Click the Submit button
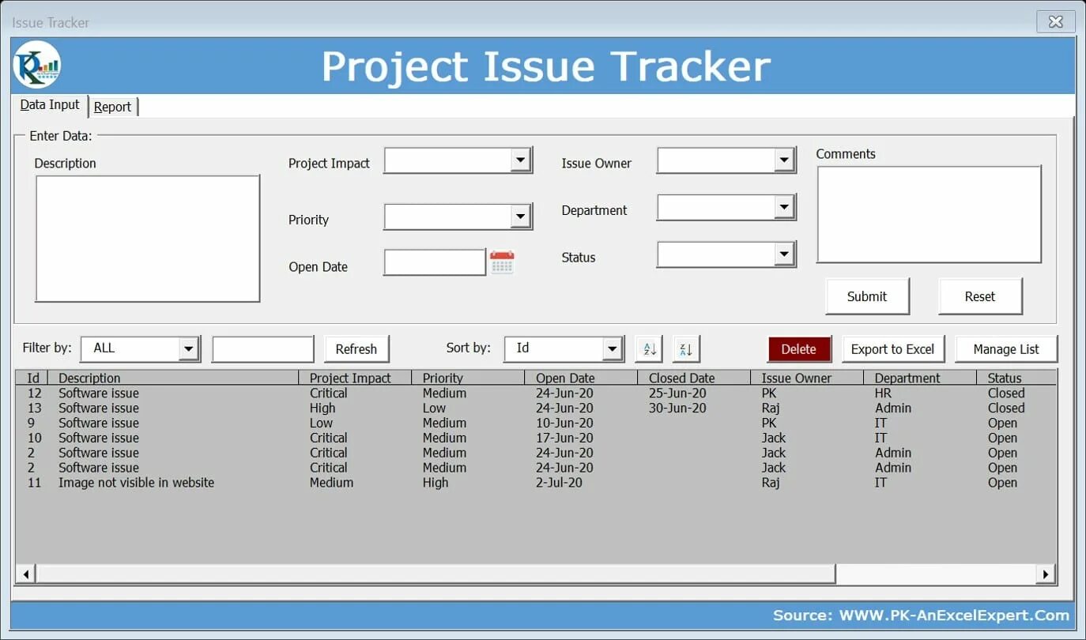1086x640 pixels. (x=867, y=296)
